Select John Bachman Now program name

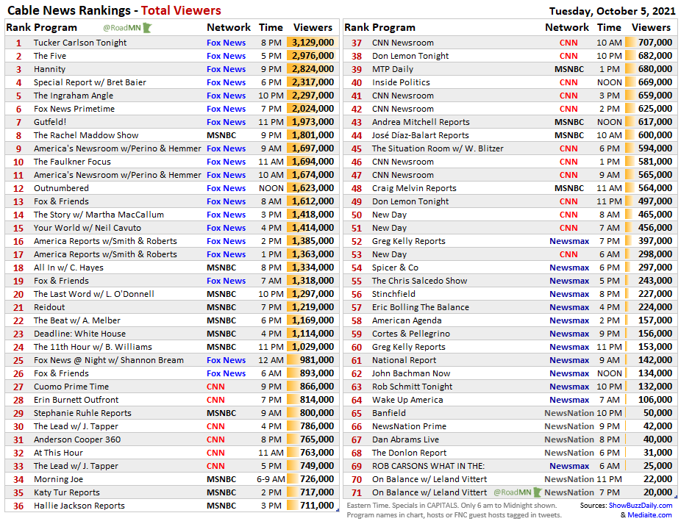(411, 373)
